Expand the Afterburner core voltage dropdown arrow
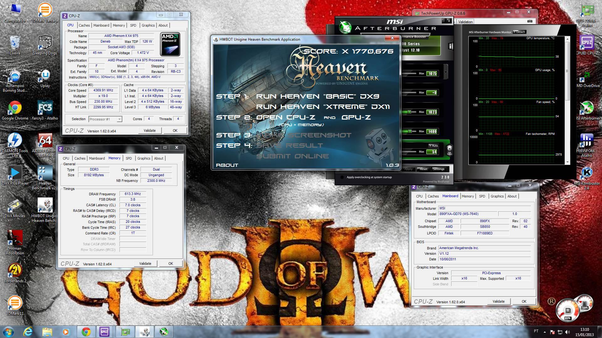The width and height of the screenshot is (602, 338). (x=445, y=72)
